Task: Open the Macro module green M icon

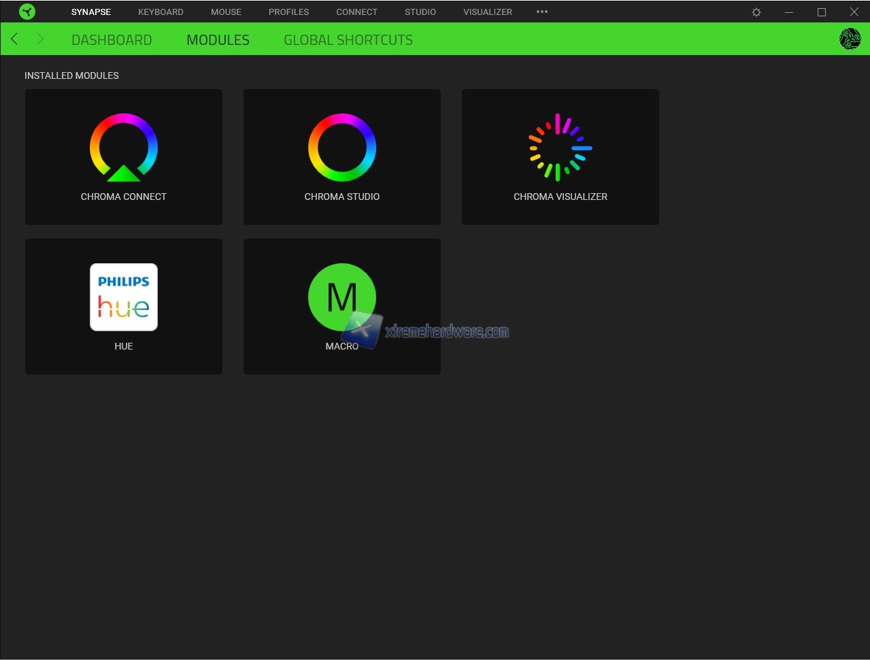Action: [342, 297]
